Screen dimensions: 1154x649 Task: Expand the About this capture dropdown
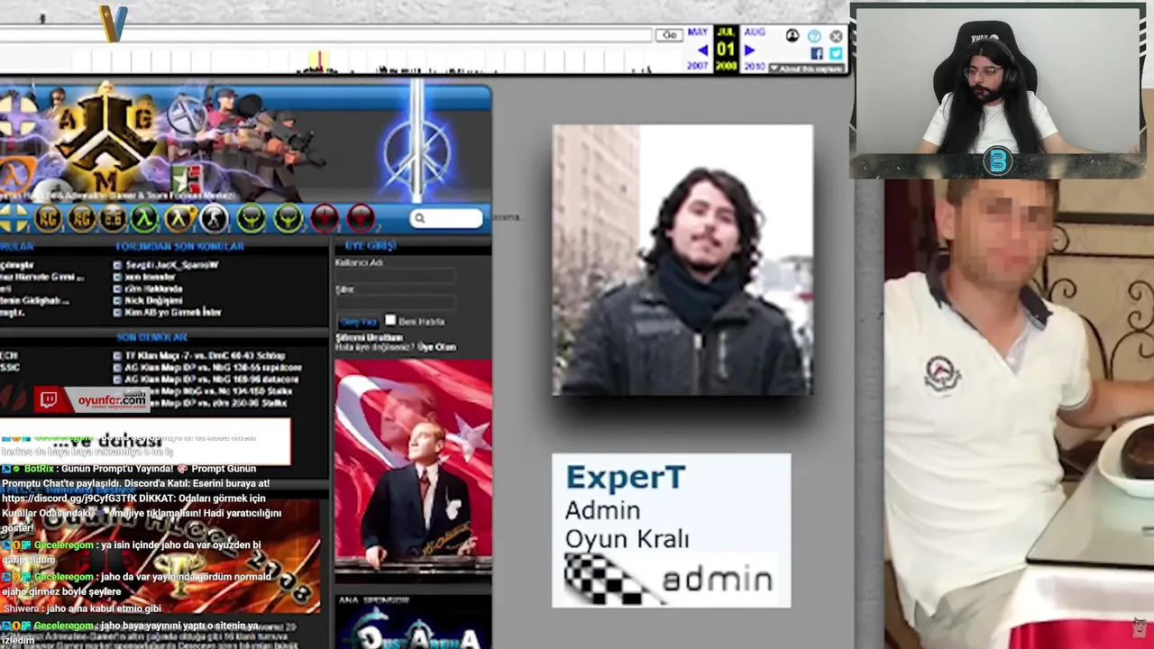click(x=806, y=69)
